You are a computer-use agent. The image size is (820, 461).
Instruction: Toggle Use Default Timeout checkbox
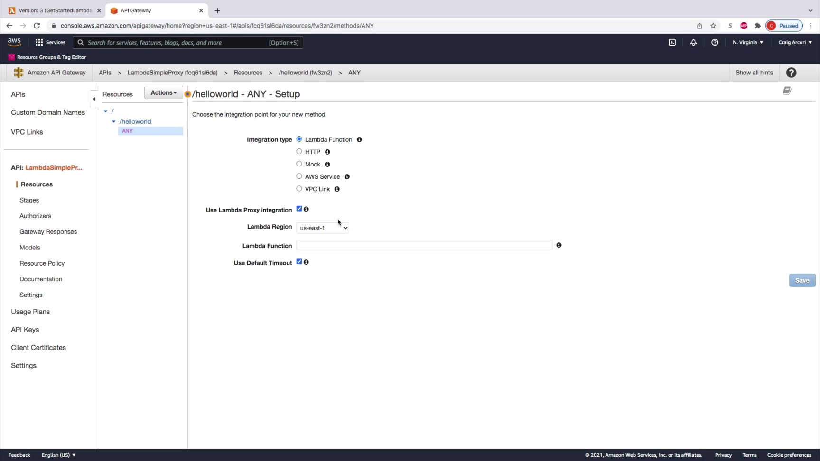(x=299, y=262)
